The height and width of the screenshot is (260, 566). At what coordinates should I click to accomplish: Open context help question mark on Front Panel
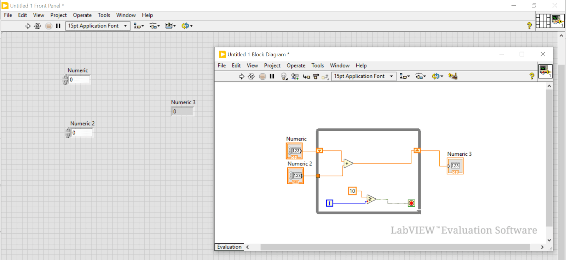pyautogui.click(x=529, y=26)
